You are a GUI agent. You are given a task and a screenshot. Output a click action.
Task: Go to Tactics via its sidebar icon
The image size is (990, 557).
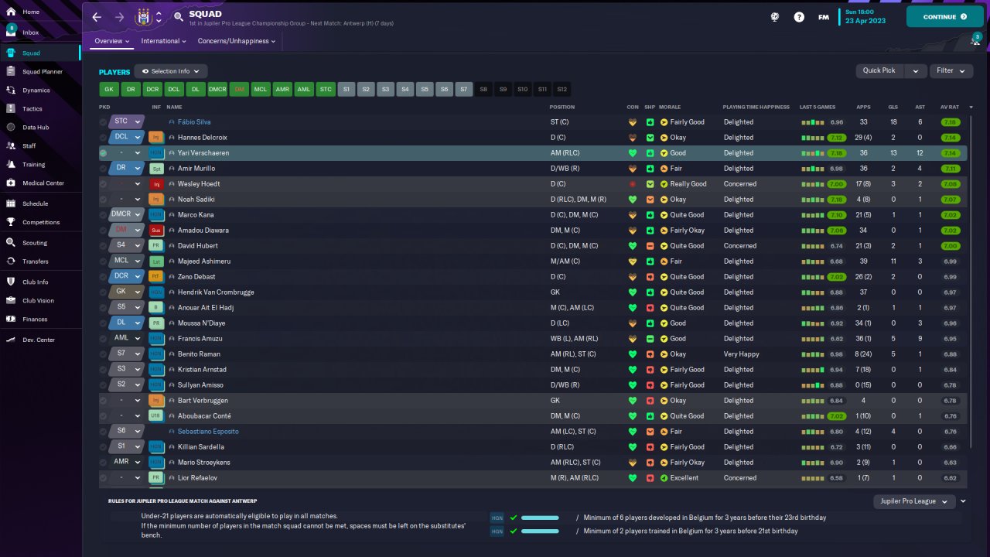click(11, 108)
